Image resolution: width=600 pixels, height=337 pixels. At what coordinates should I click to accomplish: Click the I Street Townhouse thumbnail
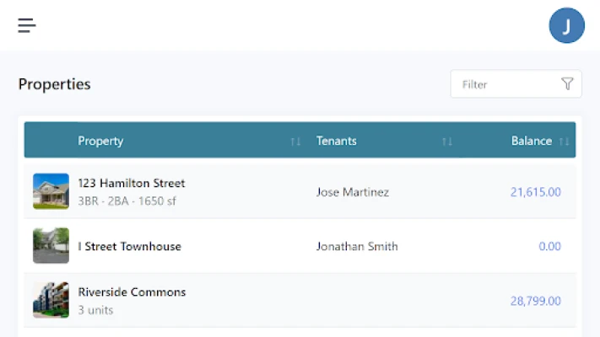[51, 246]
